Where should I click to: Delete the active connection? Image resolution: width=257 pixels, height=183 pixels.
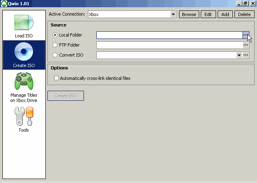click(x=245, y=14)
